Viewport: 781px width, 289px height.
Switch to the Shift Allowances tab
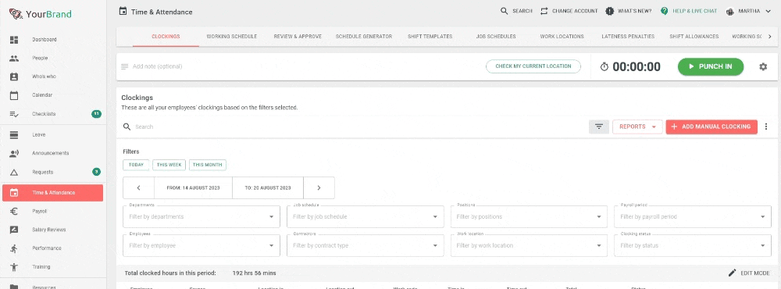point(694,37)
